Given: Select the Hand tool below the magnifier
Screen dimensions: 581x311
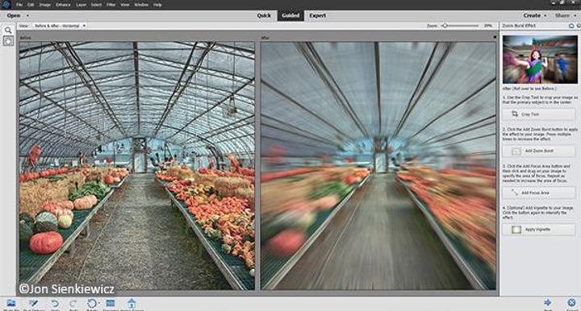Looking at the screenshot, I should (x=8, y=41).
